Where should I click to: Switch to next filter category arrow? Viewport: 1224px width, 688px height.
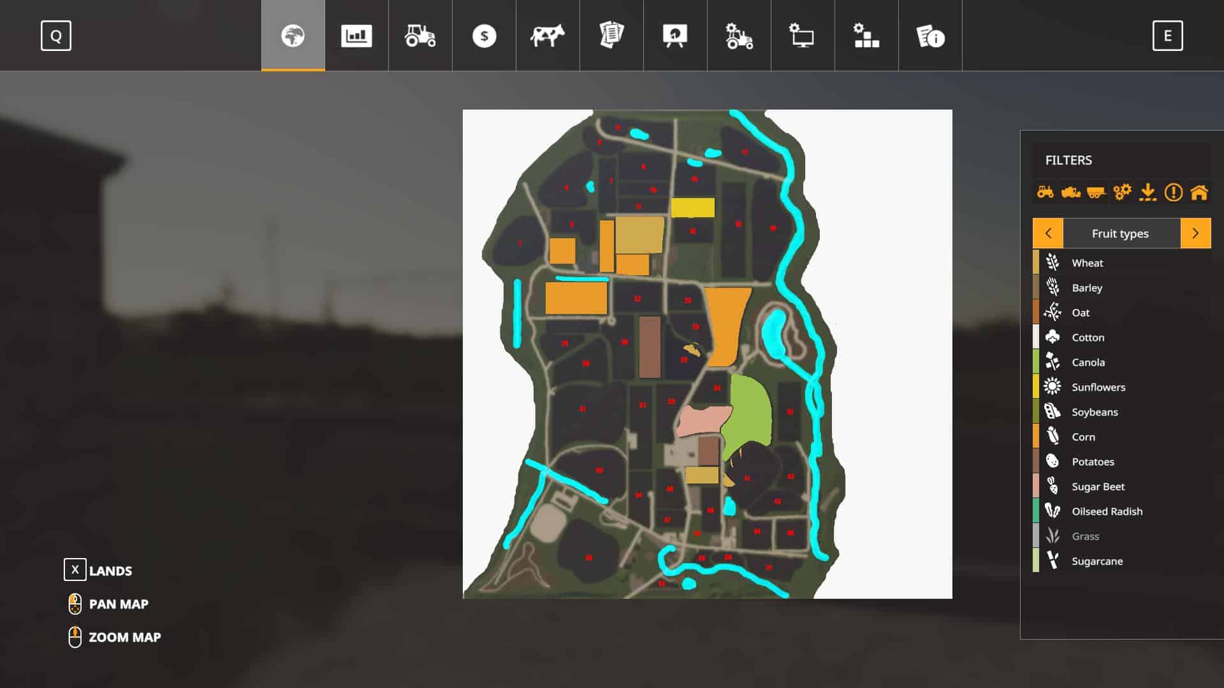[1195, 233]
